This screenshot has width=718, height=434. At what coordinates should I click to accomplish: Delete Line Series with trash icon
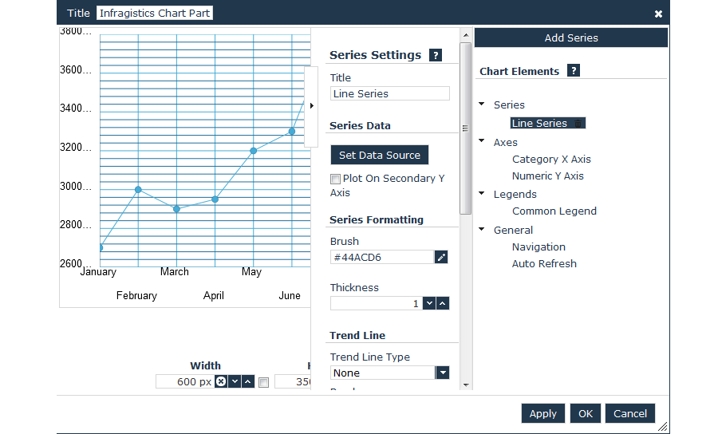point(578,124)
